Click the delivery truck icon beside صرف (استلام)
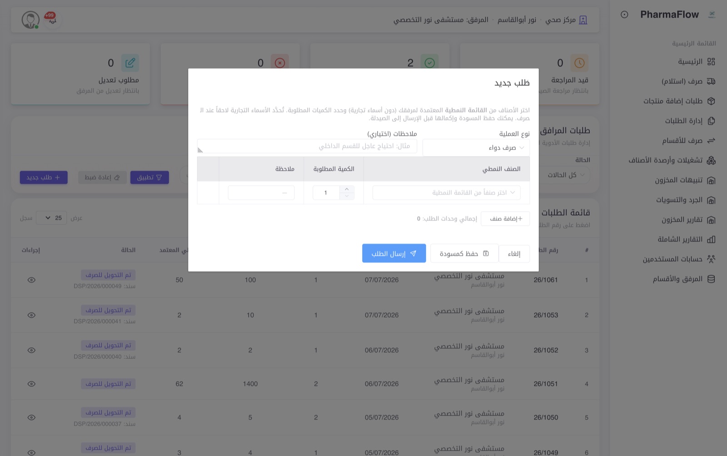Screen dimensions: 727x456 712,81
